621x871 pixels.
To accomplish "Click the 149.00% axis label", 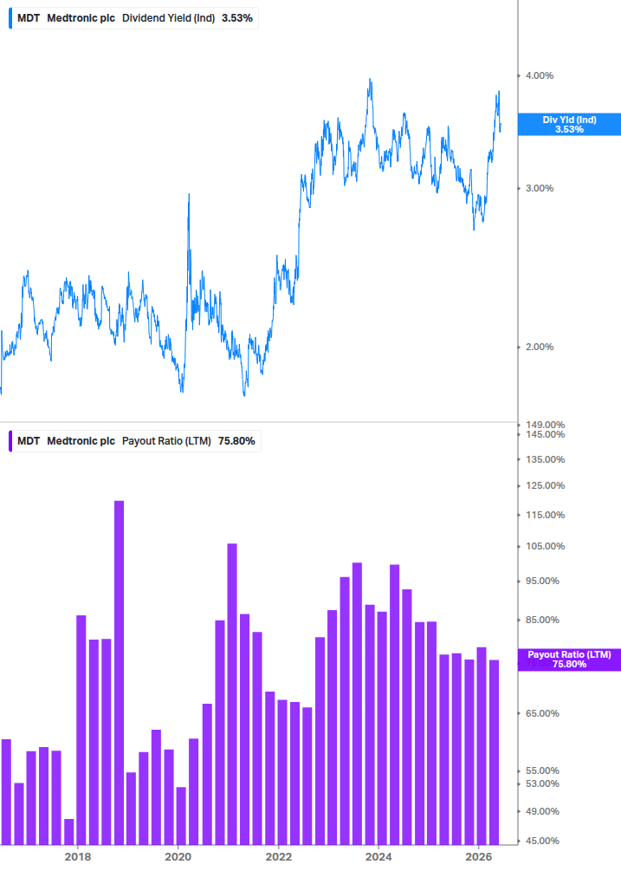I will [545, 425].
